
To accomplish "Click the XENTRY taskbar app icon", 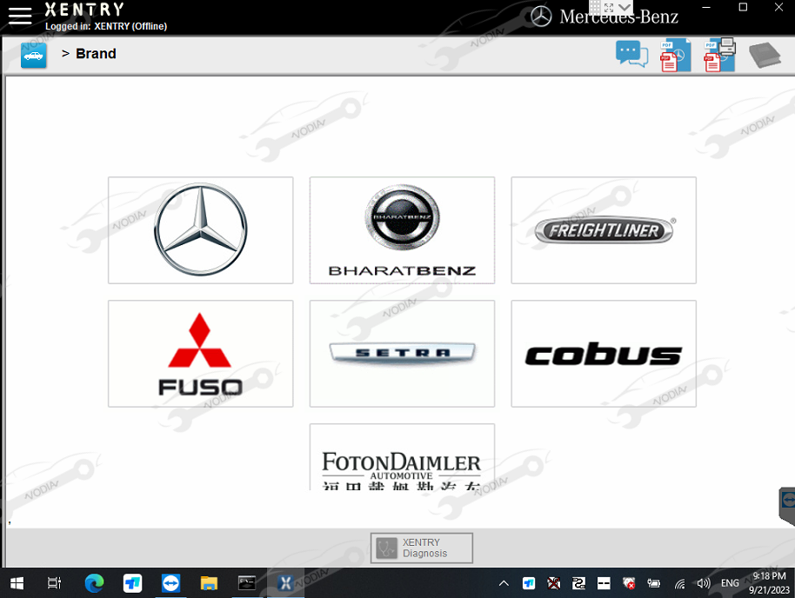I will click(x=285, y=583).
